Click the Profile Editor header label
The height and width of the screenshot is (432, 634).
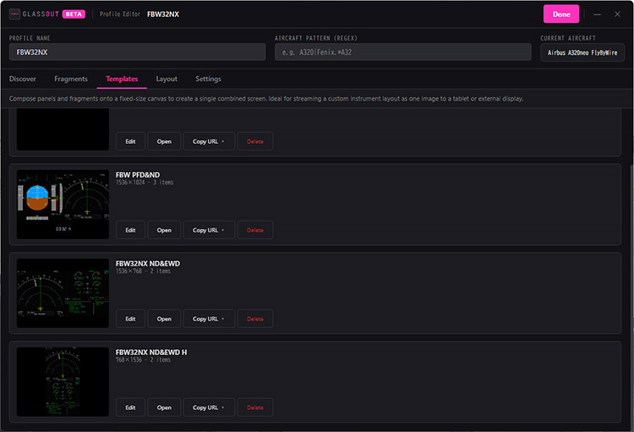point(120,14)
